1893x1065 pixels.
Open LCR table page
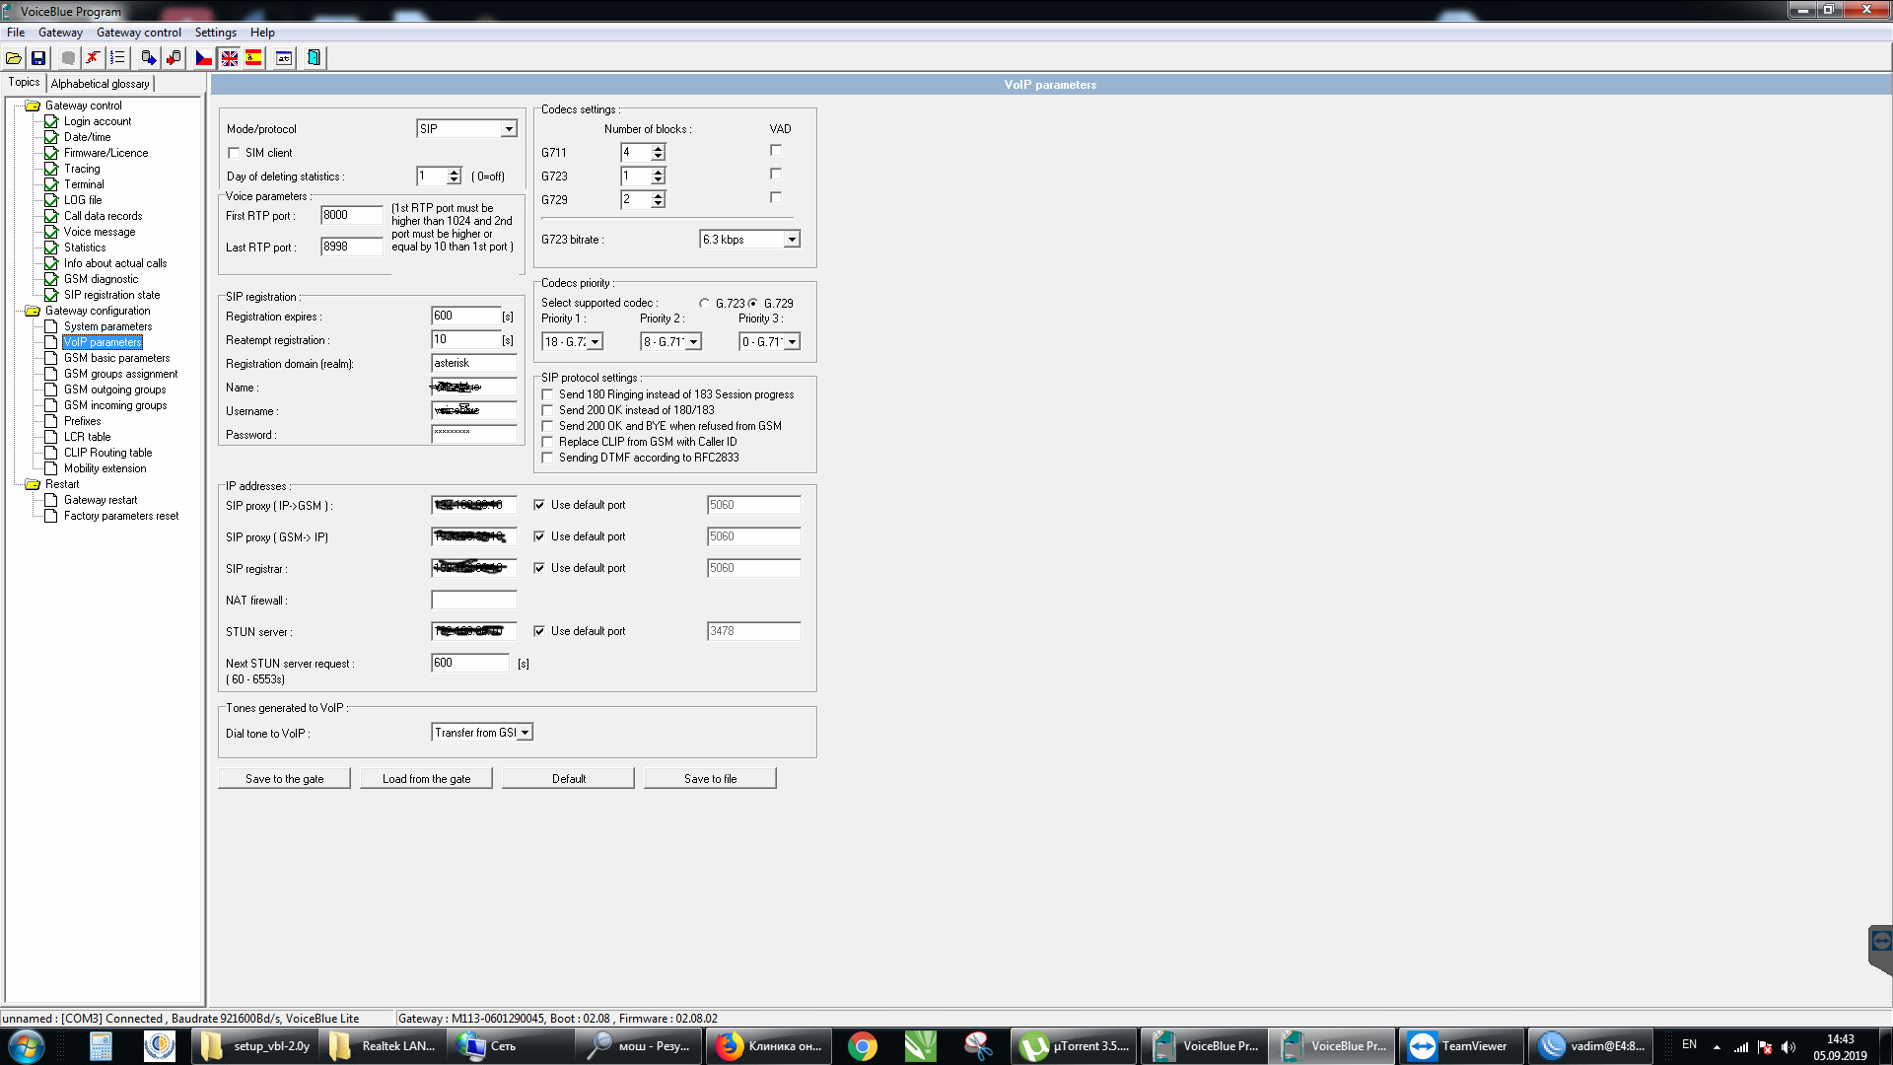pyautogui.click(x=87, y=437)
